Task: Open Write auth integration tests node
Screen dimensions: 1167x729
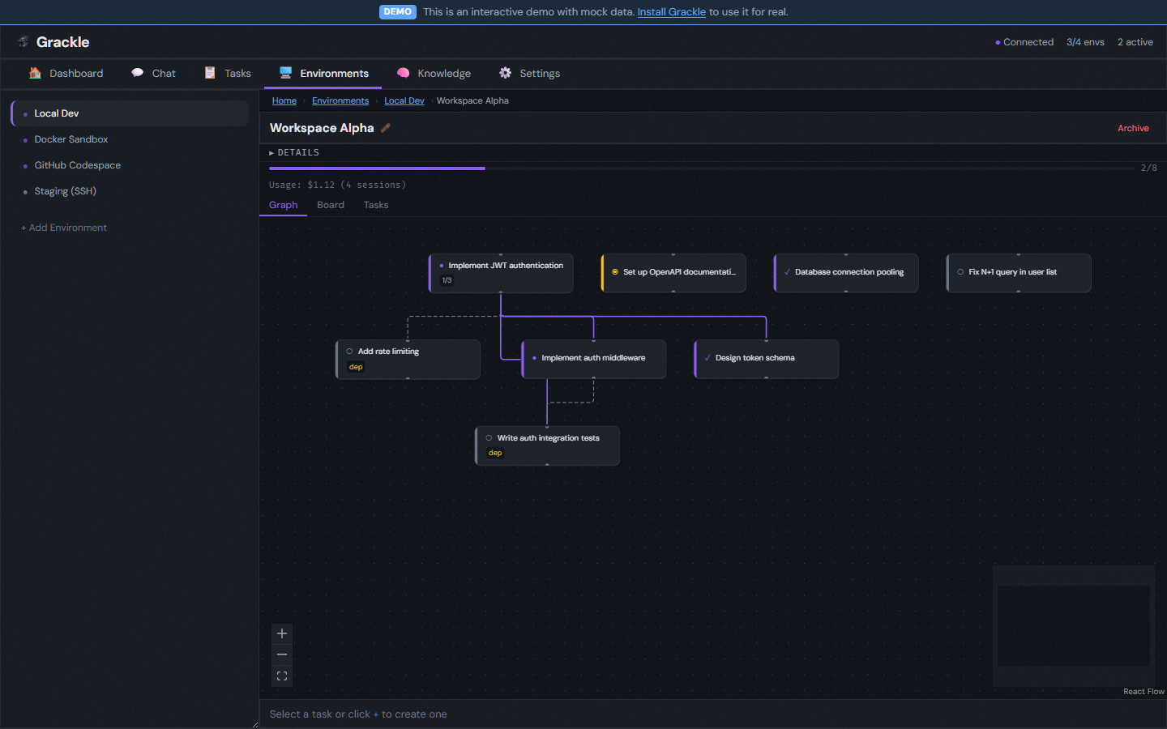Action: (548, 446)
